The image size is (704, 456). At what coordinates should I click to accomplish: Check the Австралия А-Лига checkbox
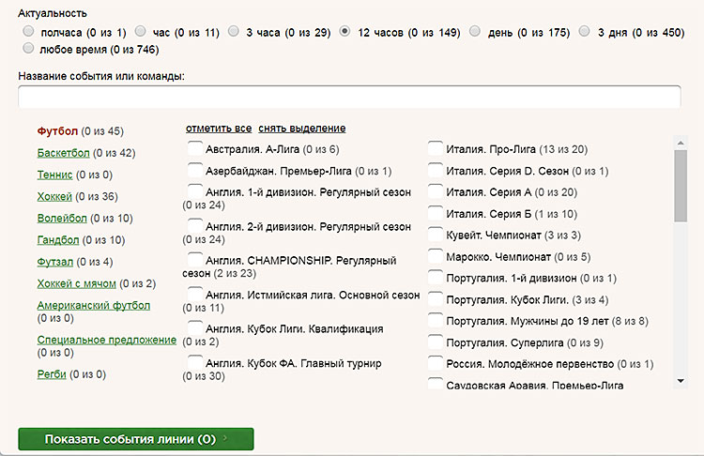tap(194, 149)
